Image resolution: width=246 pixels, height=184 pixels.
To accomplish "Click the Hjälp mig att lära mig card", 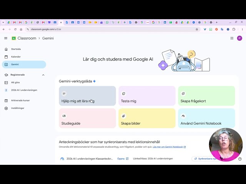I will coord(87,96).
